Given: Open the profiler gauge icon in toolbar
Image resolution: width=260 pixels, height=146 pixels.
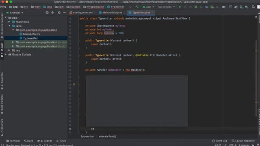Looking at the screenshot, I should 206,7.
